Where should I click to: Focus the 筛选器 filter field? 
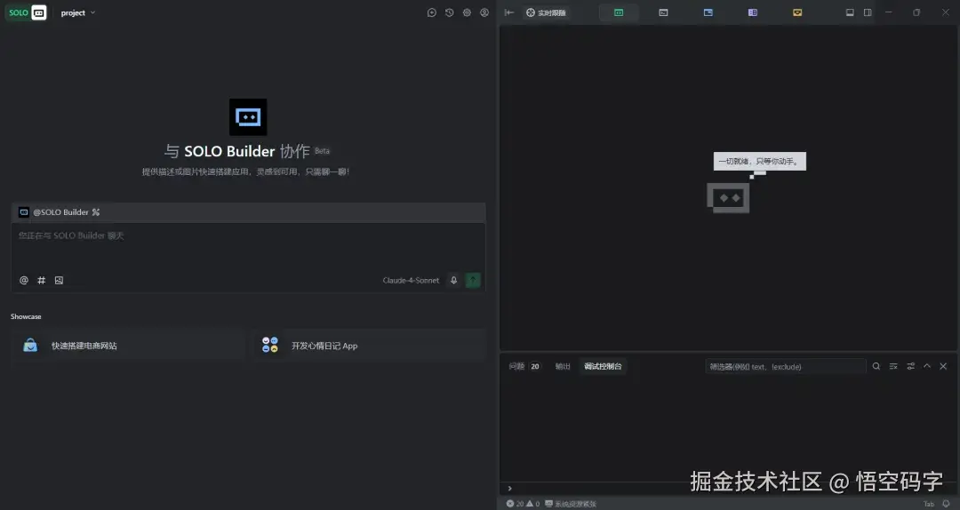[786, 367]
